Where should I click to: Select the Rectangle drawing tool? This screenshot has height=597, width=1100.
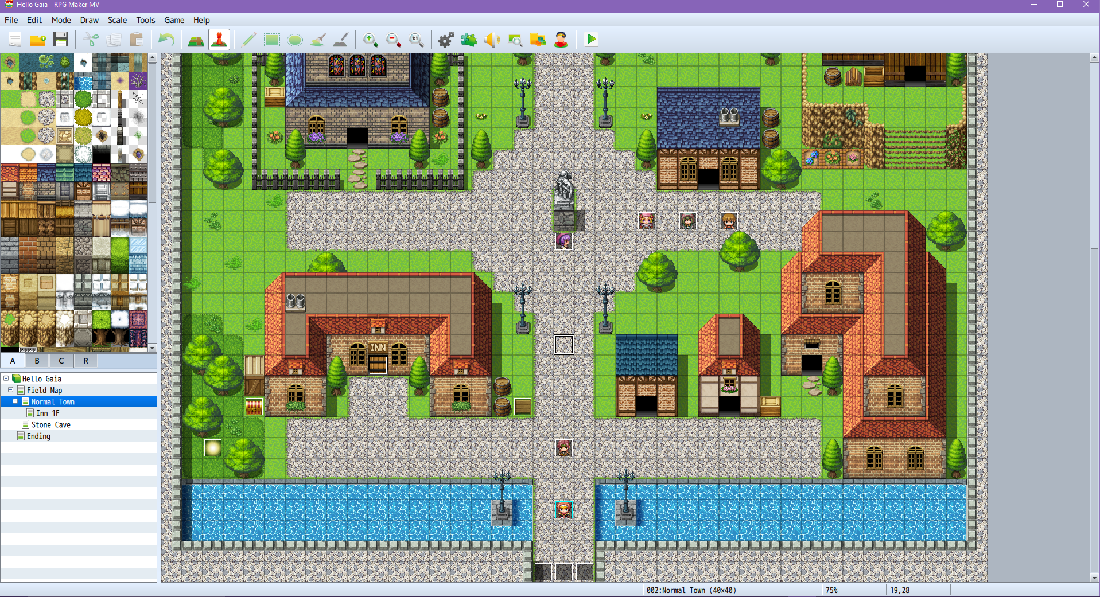click(x=272, y=40)
